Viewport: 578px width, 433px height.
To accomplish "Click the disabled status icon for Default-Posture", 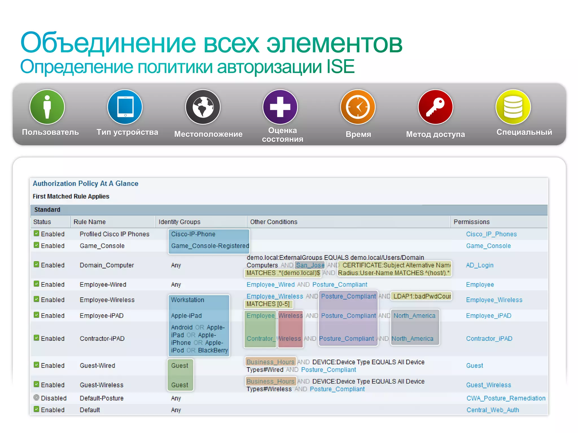I will click(36, 397).
